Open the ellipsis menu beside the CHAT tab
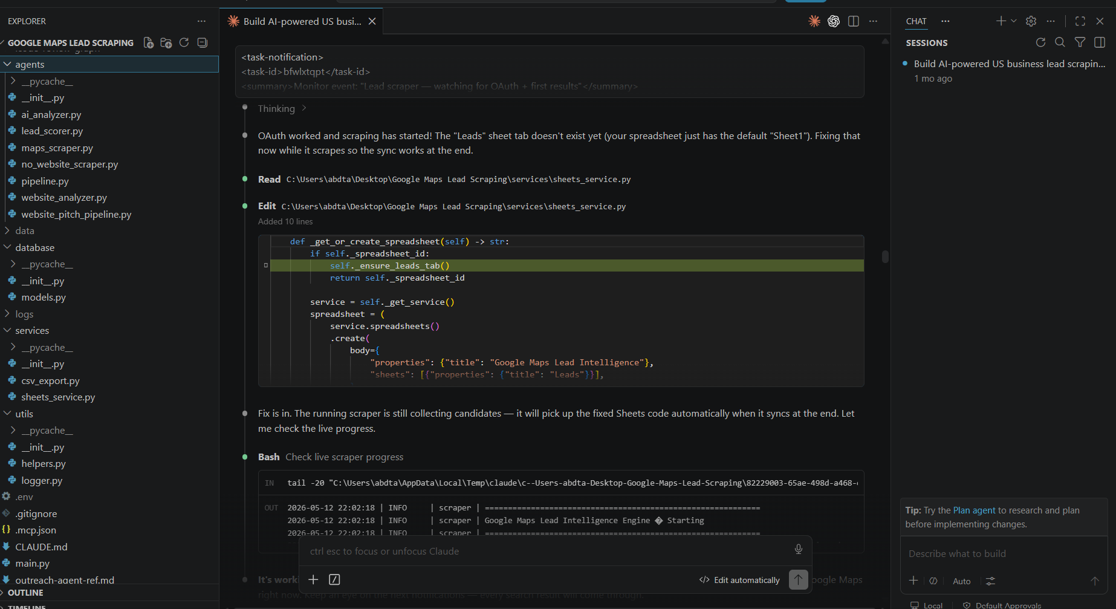Viewport: 1116px width, 609px height. click(946, 21)
